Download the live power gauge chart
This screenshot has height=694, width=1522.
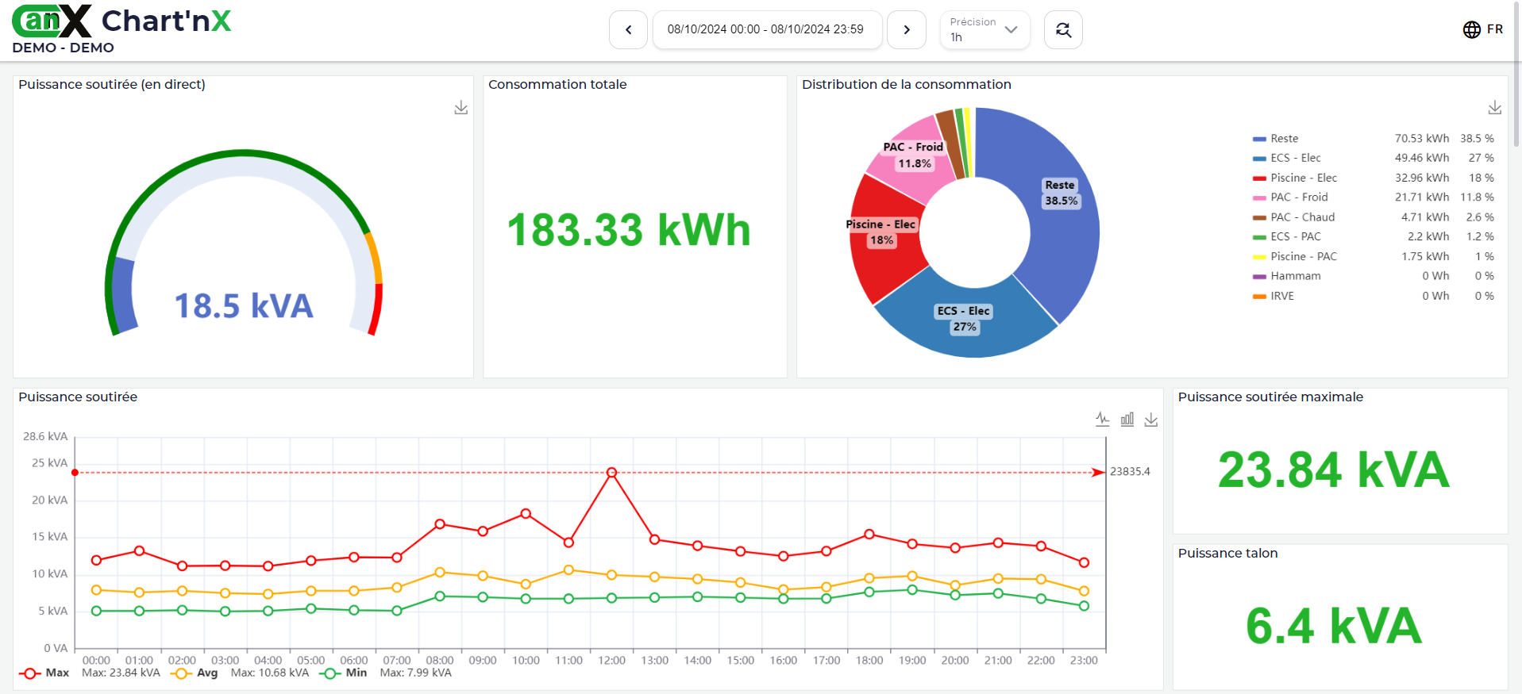tap(460, 108)
